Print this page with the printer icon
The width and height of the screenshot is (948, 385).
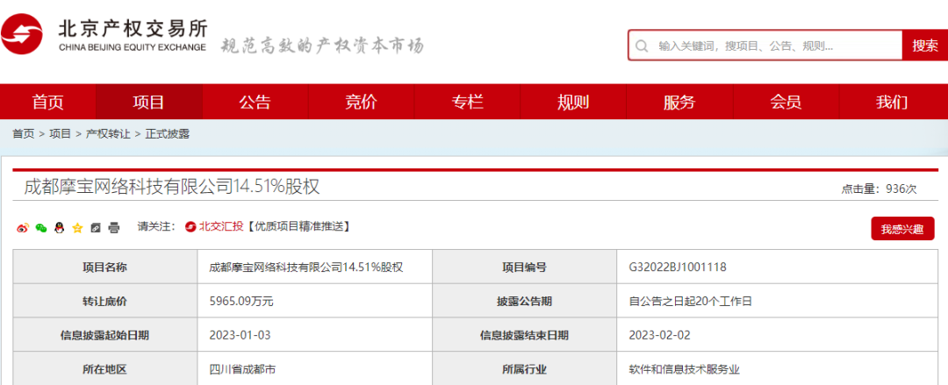click(x=113, y=228)
